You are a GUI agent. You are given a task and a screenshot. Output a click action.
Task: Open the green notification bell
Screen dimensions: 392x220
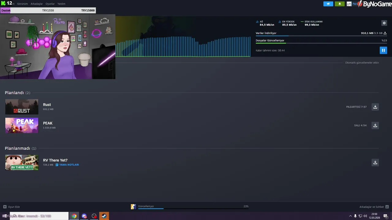[340, 4]
